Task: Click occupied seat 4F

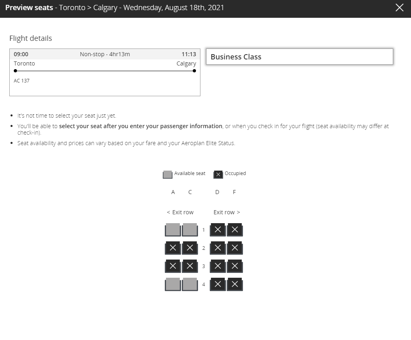Action: click(235, 284)
